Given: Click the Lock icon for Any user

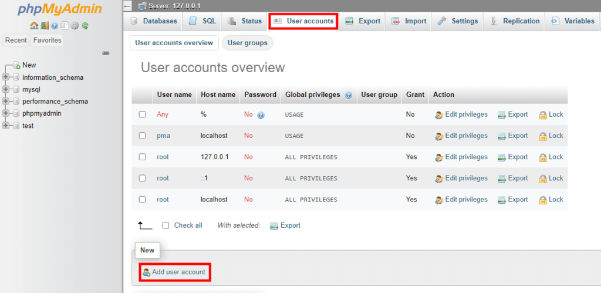Looking at the screenshot, I should point(543,114).
